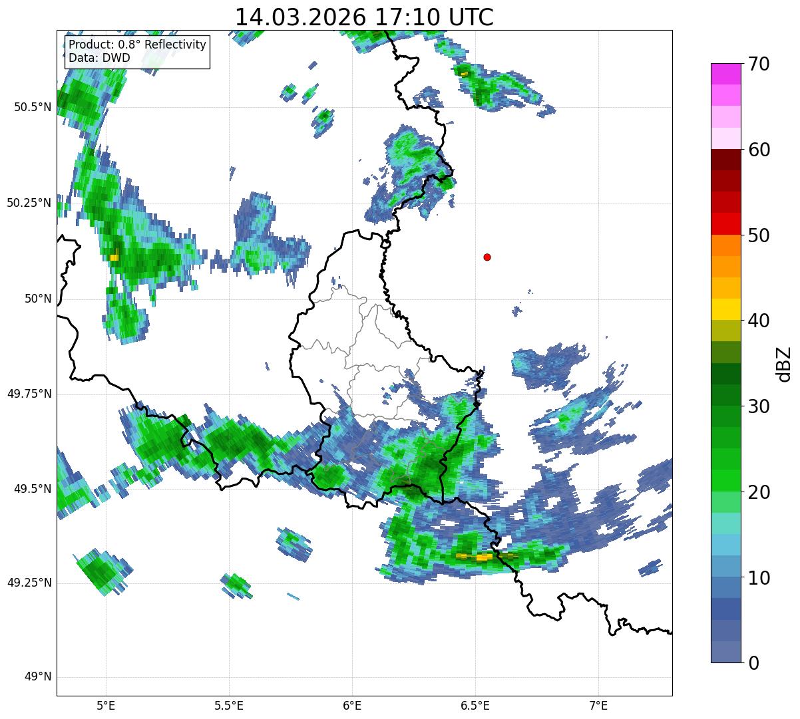Click the red station marker dot
The height and width of the screenshot is (719, 800).
(x=487, y=257)
